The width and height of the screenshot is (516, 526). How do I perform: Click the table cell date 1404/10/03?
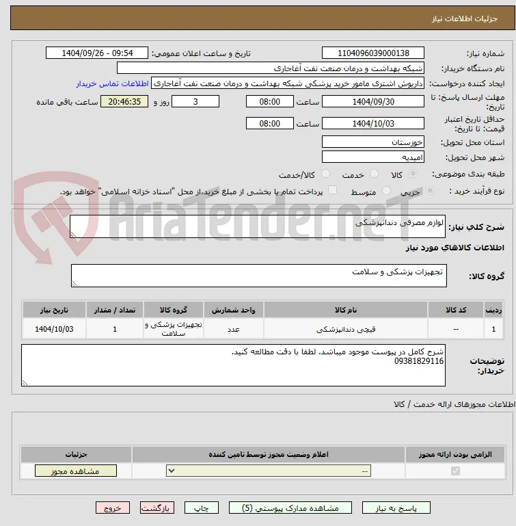point(54,329)
